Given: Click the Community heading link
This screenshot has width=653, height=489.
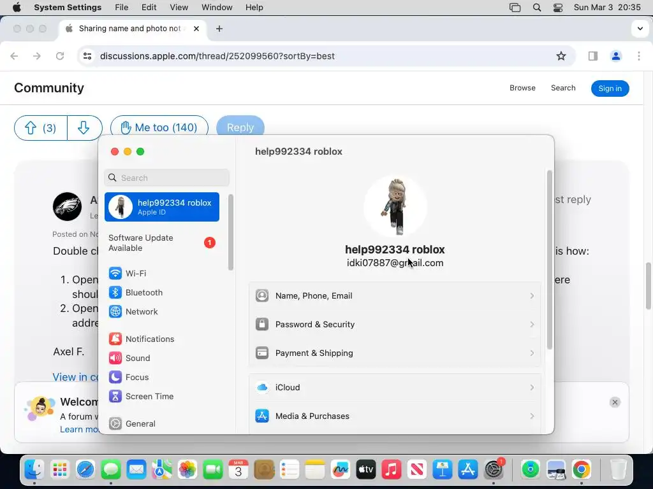Looking at the screenshot, I should point(49,88).
